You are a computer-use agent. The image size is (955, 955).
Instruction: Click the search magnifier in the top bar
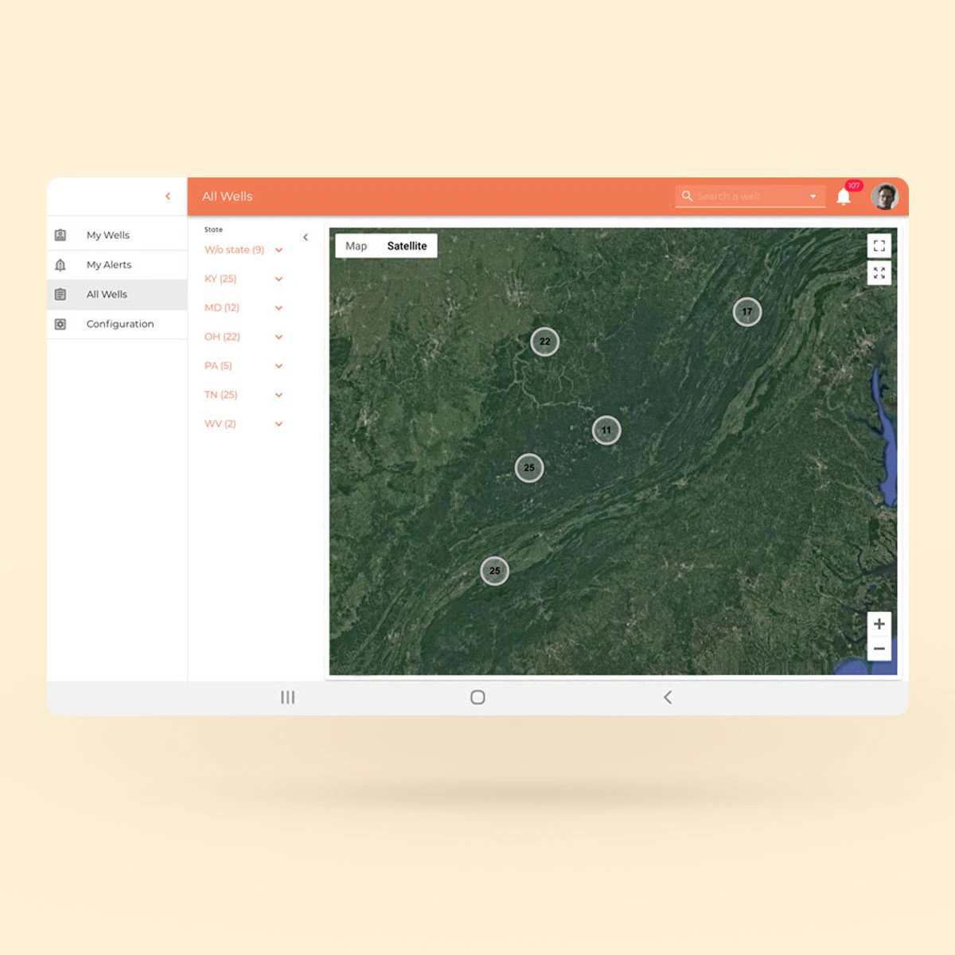[x=687, y=196]
